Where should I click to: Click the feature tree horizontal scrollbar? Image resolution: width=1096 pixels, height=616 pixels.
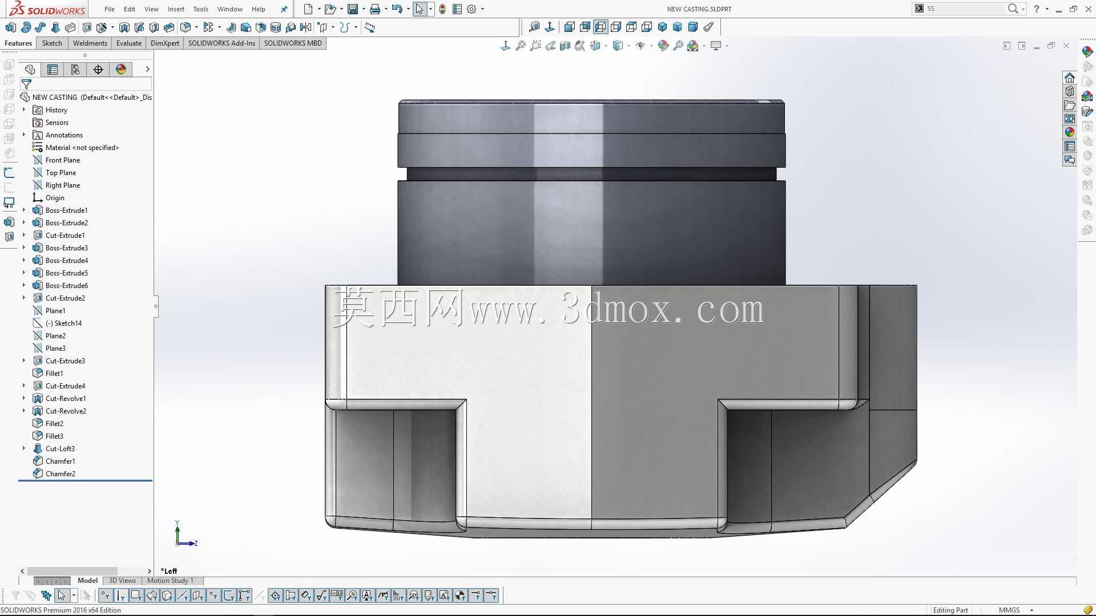[x=72, y=571]
